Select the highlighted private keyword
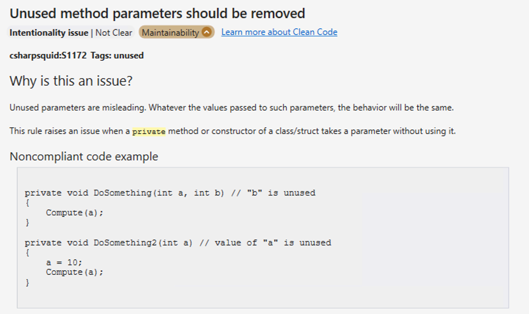The width and height of the screenshot is (529, 314). [x=149, y=131]
